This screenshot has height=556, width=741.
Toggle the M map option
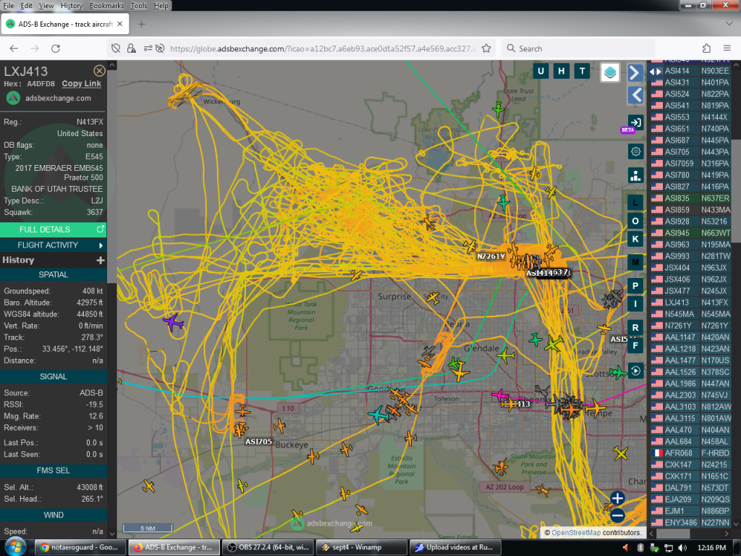pos(635,262)
